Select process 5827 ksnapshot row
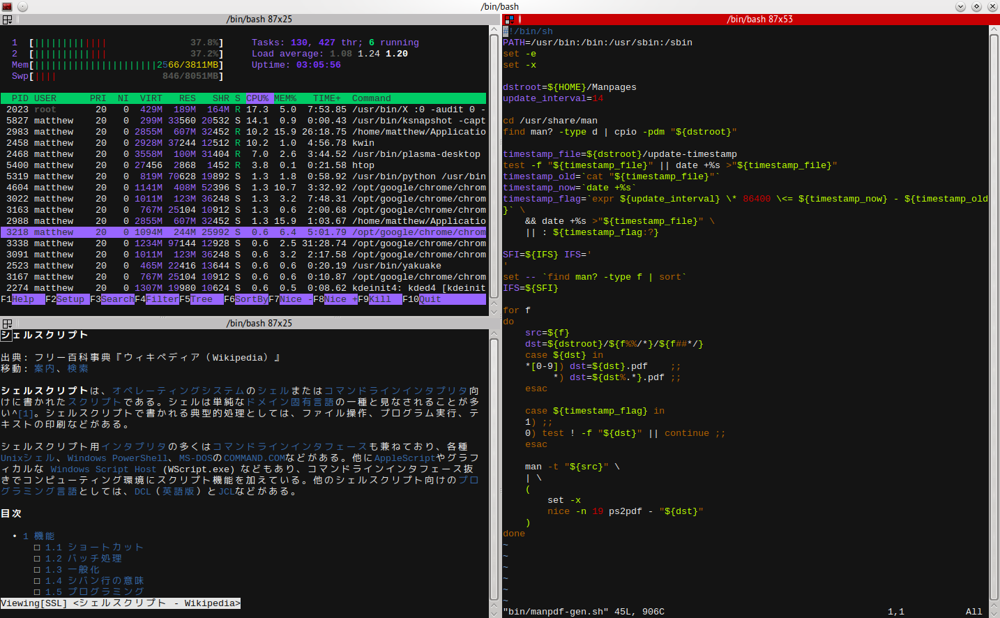Screen dimensions: 1000x618 [243, 121]
